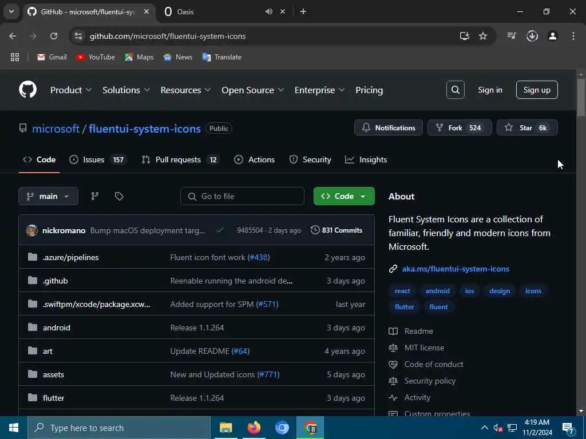This screenshot has width=586, height=439.
Task: Open the android folder
Action: point(57,328)
